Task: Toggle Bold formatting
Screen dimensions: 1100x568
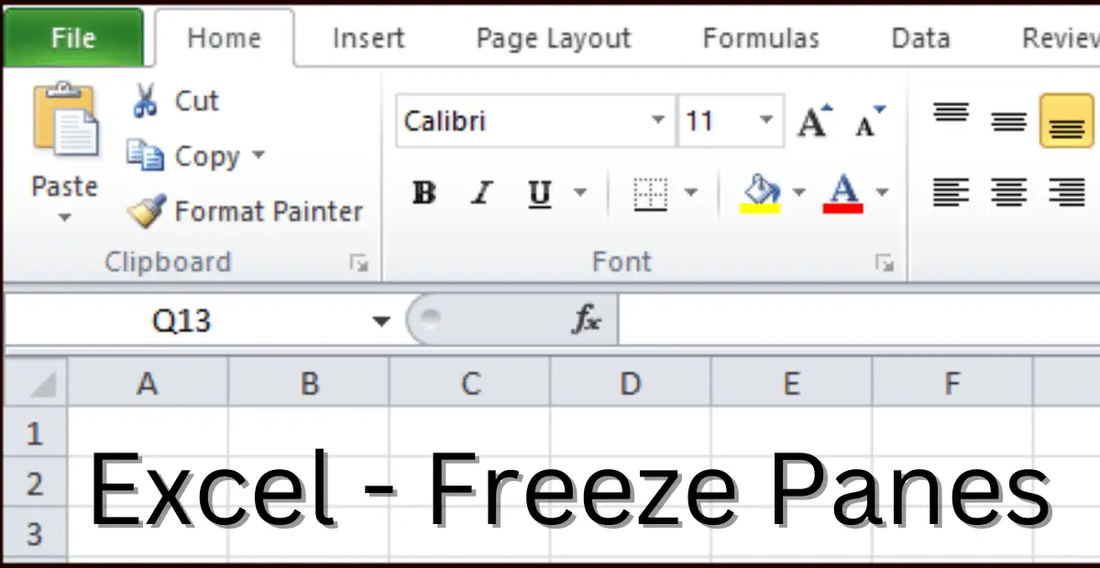Action: pyautogui.click(x=423, y=193)
